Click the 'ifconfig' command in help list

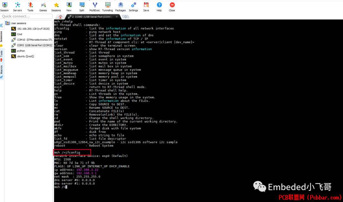(x=62, y=29)
